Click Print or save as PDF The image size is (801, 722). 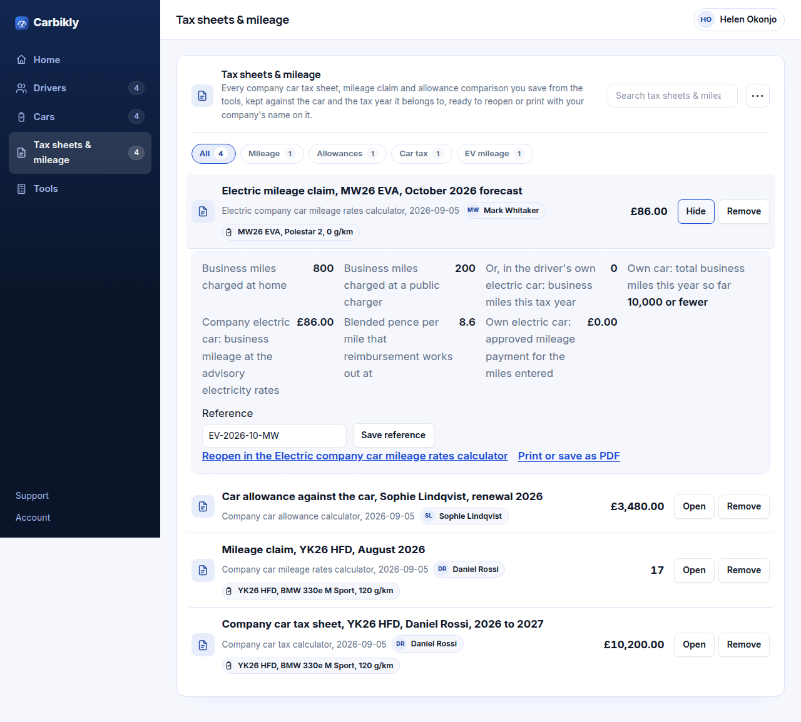point(569,456)
